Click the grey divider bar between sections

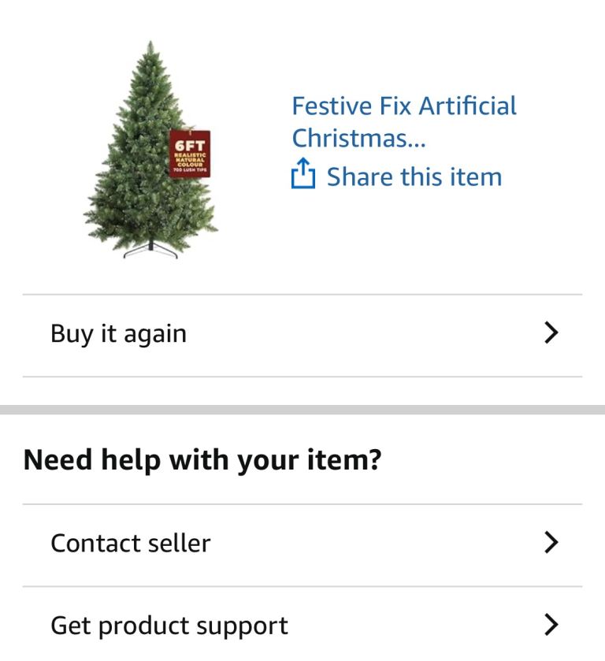pyautogui.click(x=302, y=410)
